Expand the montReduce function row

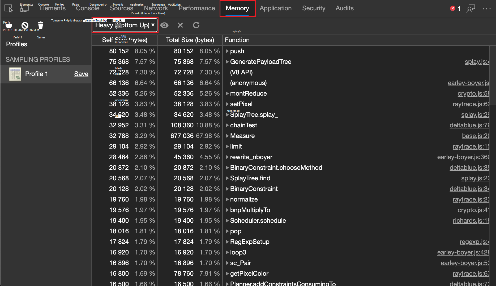pos(227,93)
